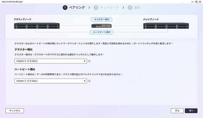Click the 戻る button
Viewport: 203px width, 118px height.
[x=177, y=111]
